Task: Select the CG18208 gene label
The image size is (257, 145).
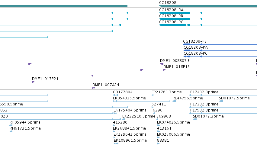Action: click(x=168, y=3)
